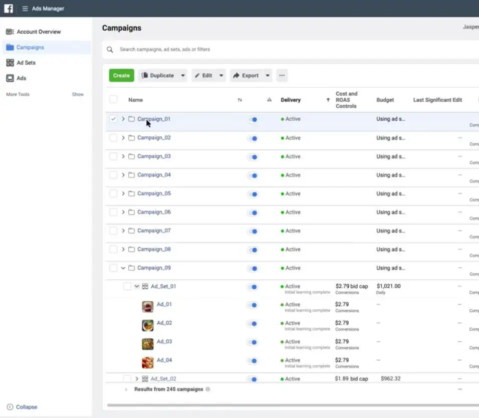Expand Ad_Set_02 chevron
This screenshot has width=479, height=418.
137,379
